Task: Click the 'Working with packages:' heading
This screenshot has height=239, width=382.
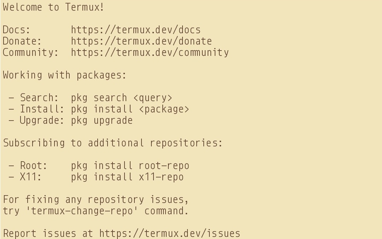Action: [65, 75]
